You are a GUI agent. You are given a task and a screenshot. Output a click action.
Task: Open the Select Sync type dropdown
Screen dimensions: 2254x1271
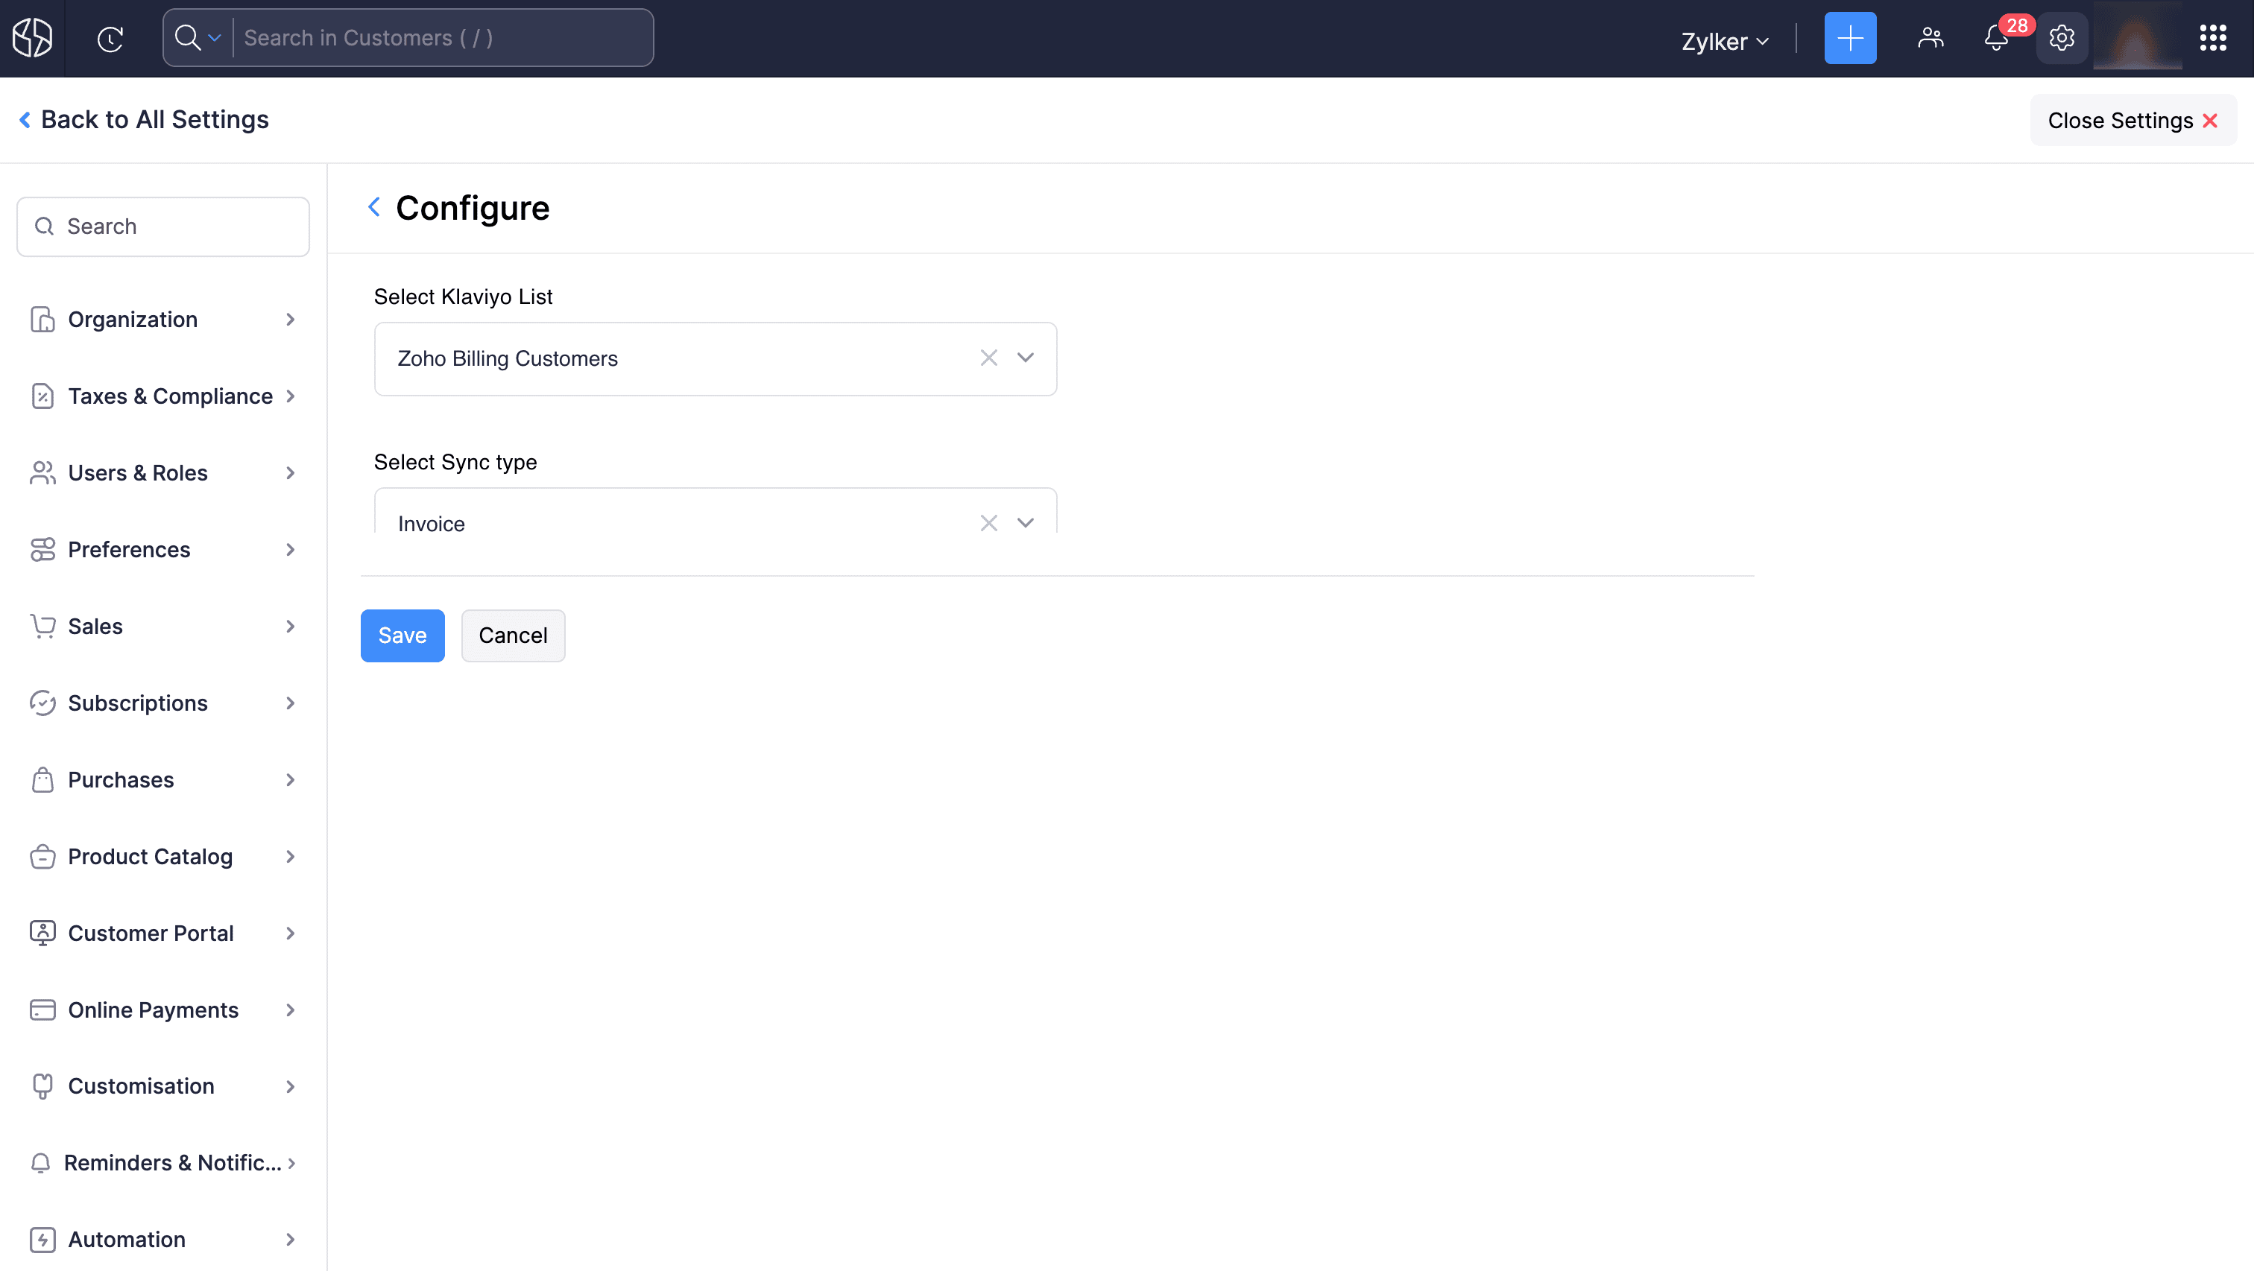(1026, 523)
